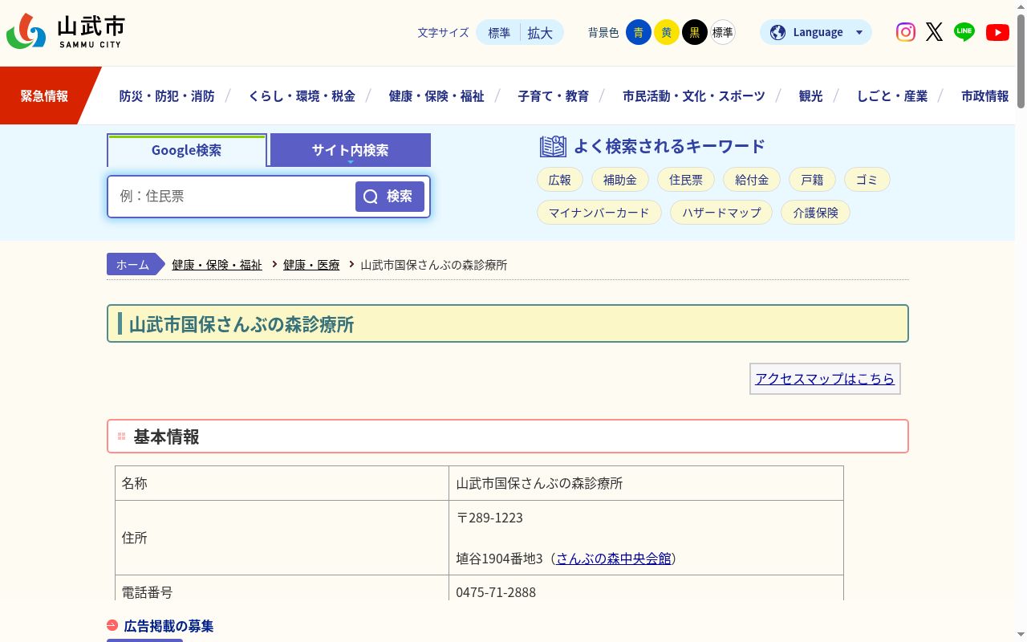Open the YouTube channel icon
1027x642 pixels.
coord(997,32)
